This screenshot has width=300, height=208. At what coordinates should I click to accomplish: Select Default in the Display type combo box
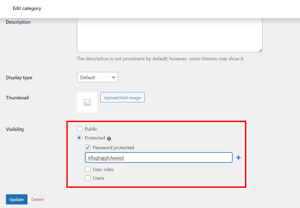point(97,77)
